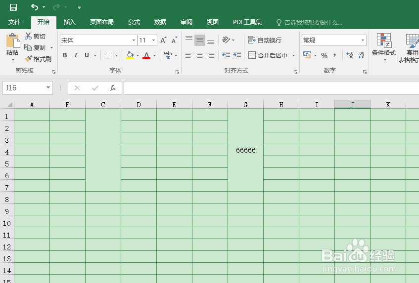Switch to the 插入 tab

coord(69,22)
